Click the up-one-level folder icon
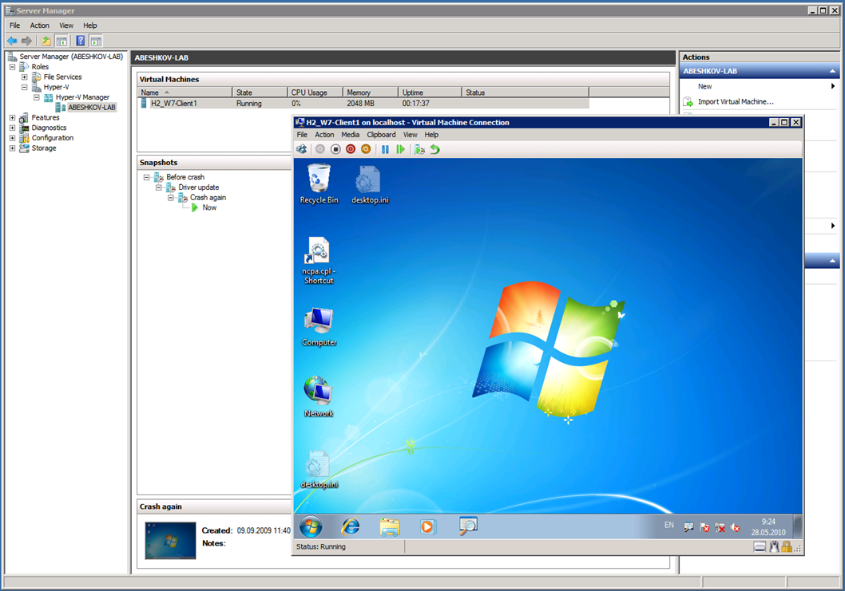The width and height of the screenshot is (845, 591). pyautogui.click(x=46, y=41)
